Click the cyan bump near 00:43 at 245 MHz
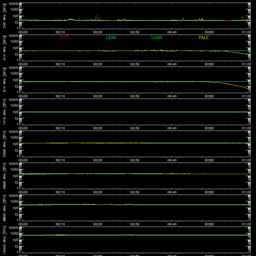 [183, 19]
